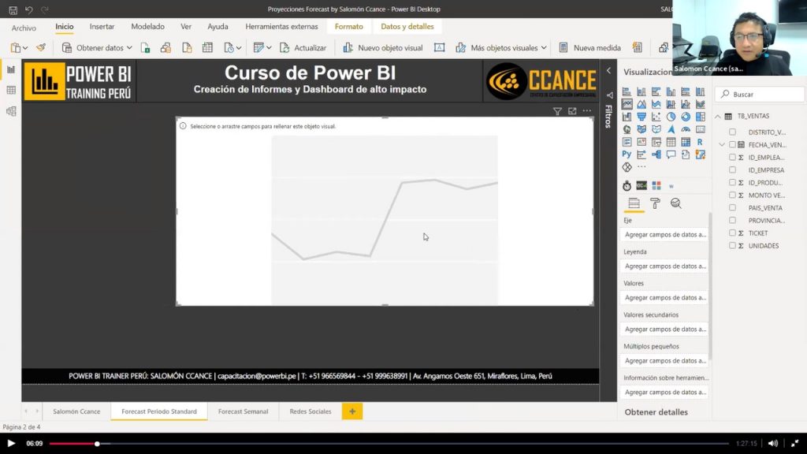Viewport: 807px width, 454px height.
Task: Collapse the TB_VENTAS table
Action: (718, 117)
